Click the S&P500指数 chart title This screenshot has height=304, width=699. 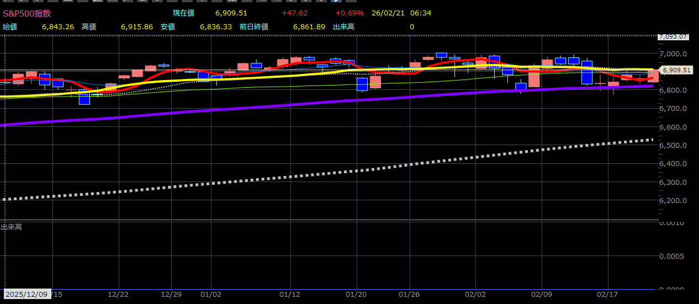(27, 13)
